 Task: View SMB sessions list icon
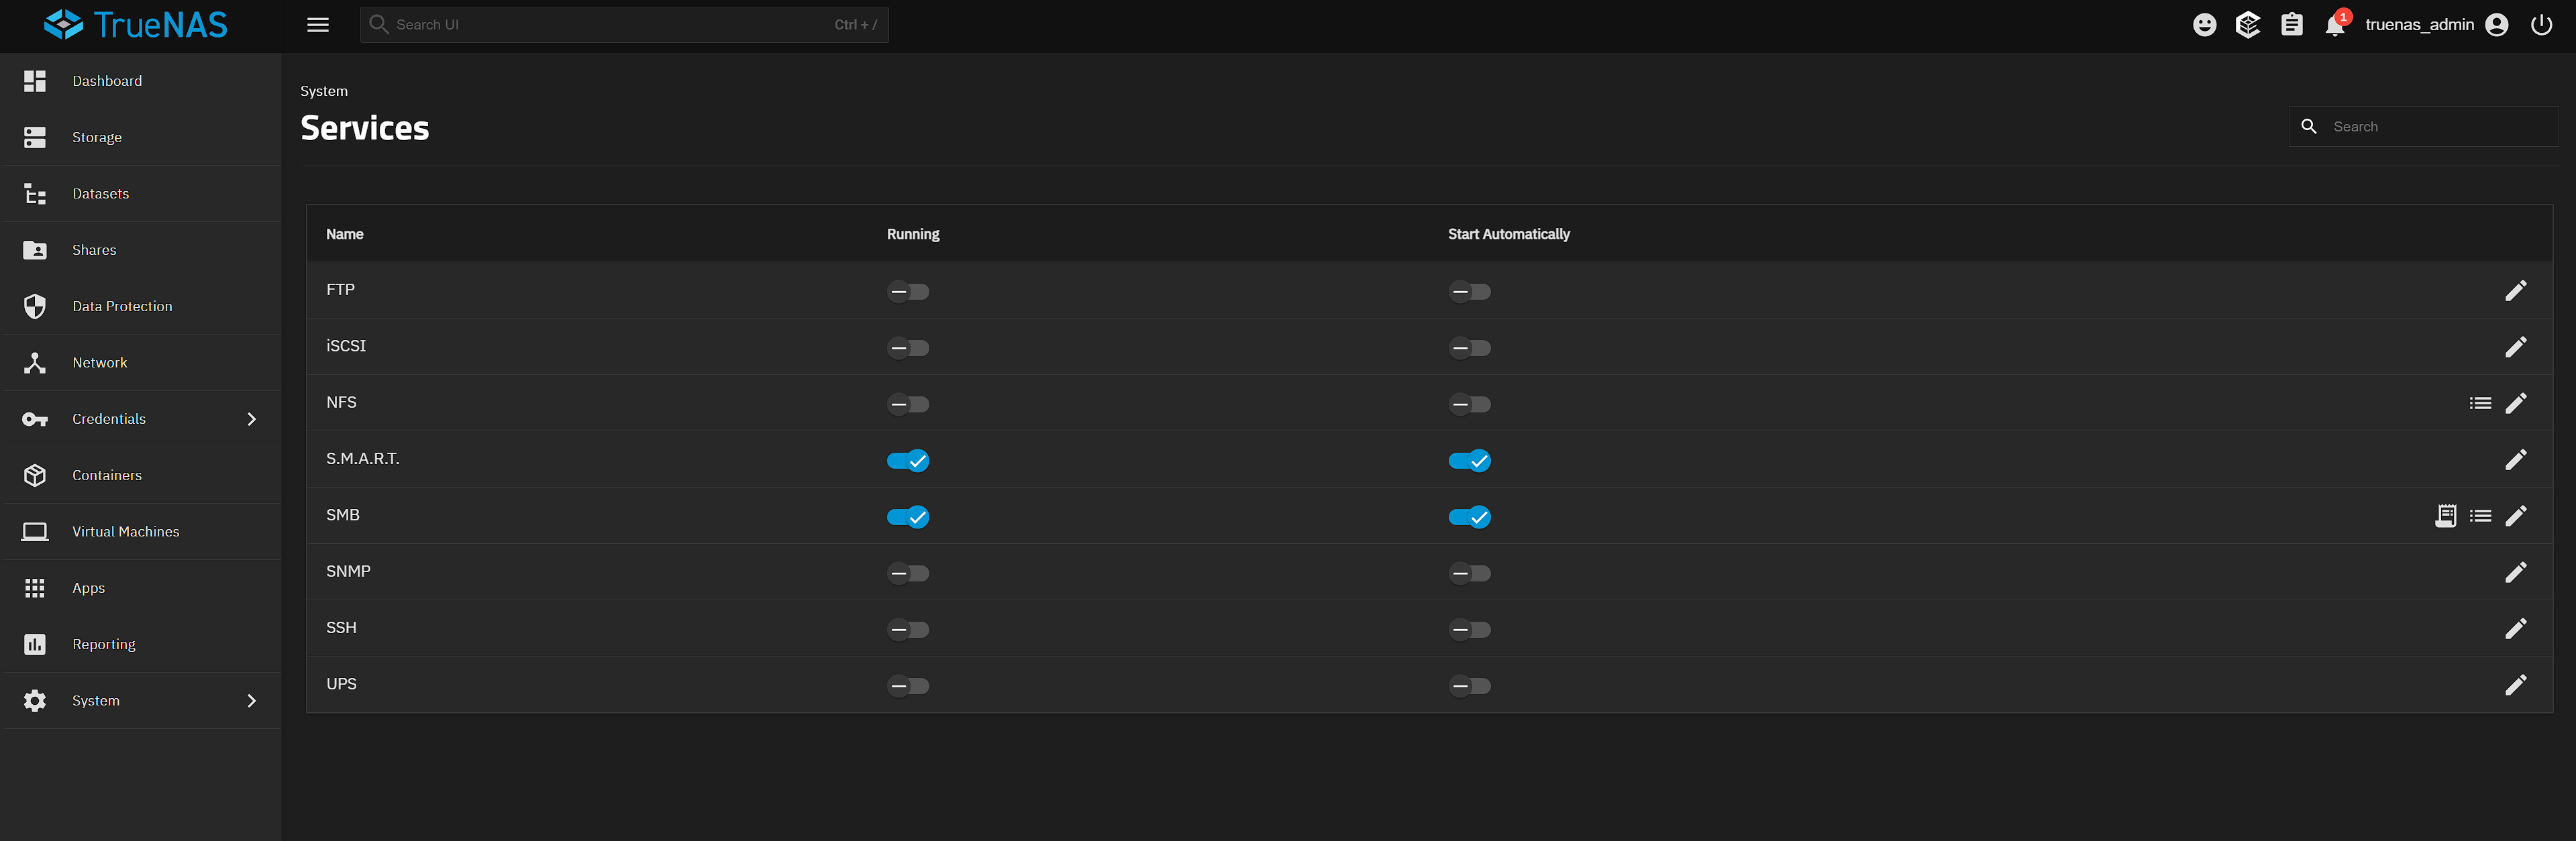tap(2480, 516)
